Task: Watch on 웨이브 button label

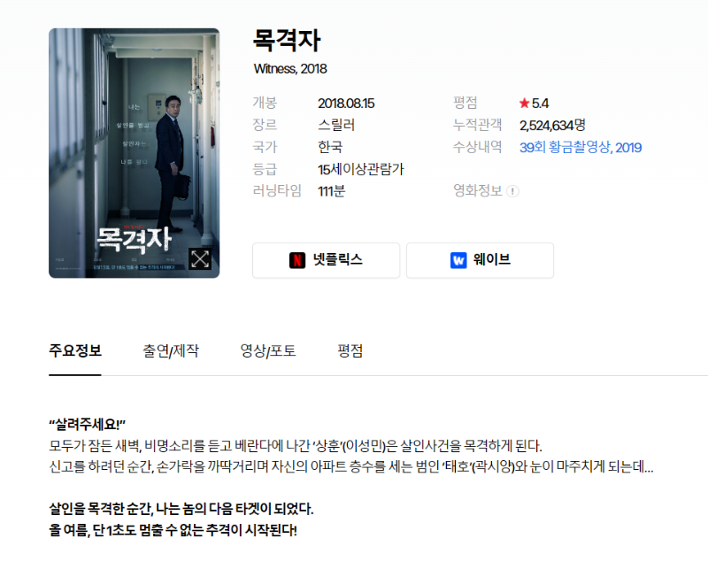Action: point(492,259)
